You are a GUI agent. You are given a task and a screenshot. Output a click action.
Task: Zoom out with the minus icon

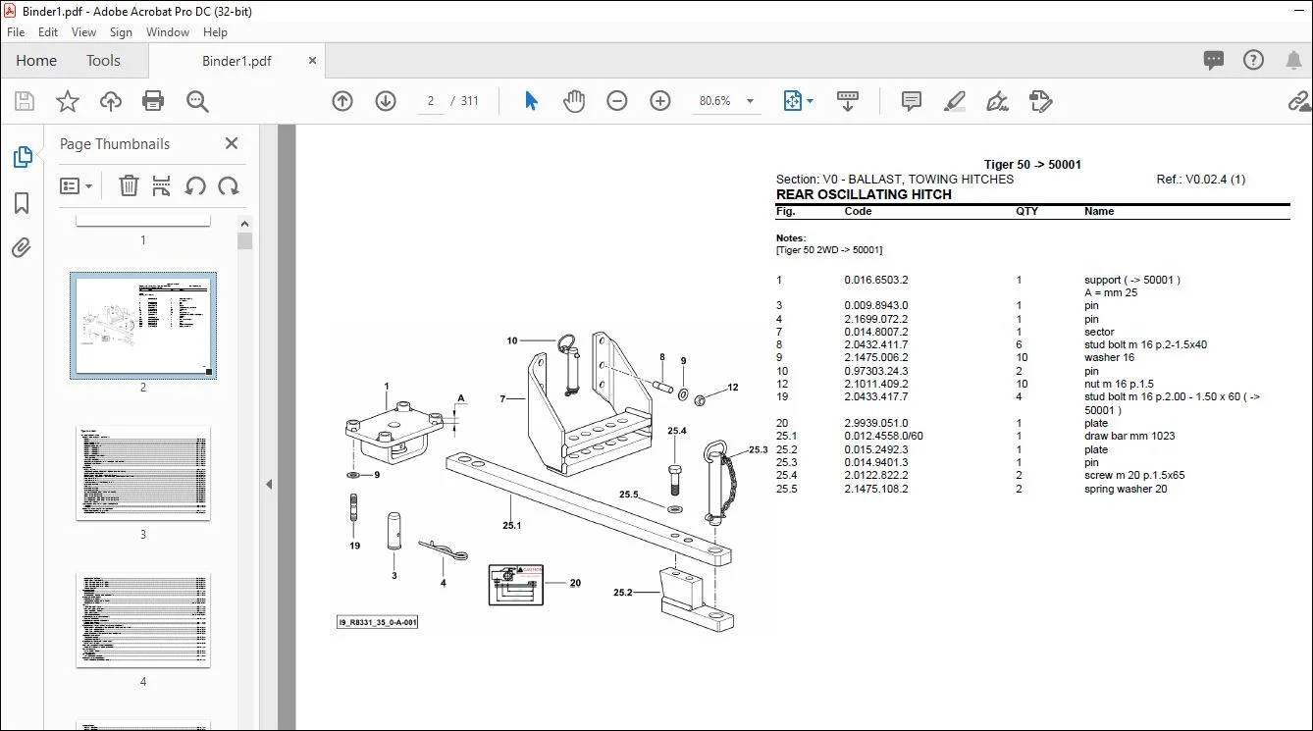tap(617, 101)
